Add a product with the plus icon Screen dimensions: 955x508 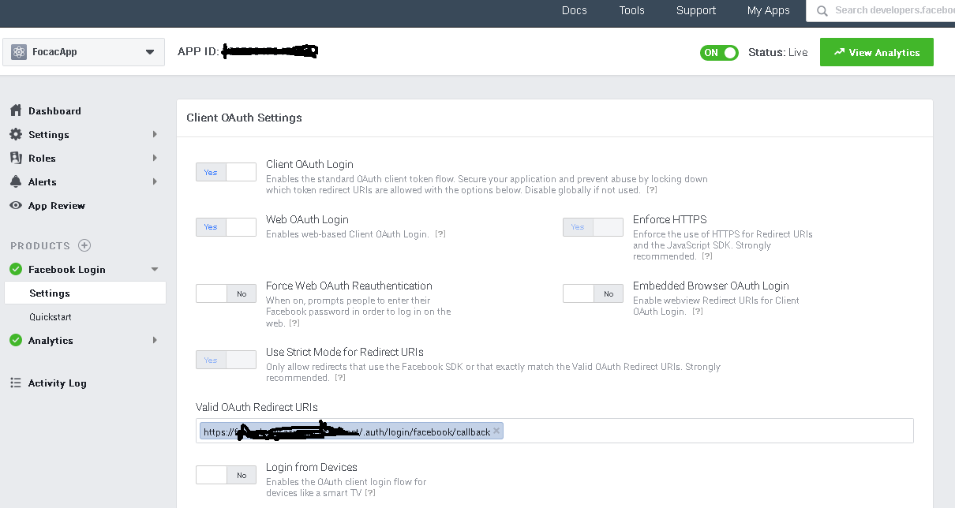coord(84,245)
